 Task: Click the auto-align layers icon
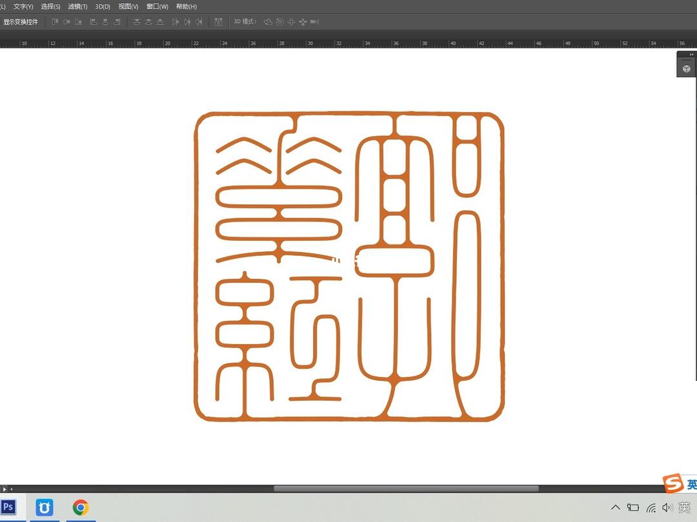point(219,22)
